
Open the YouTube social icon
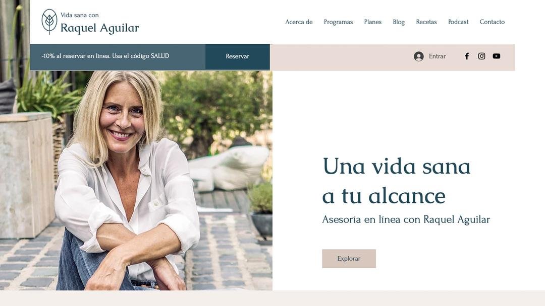tap(497, 56)
